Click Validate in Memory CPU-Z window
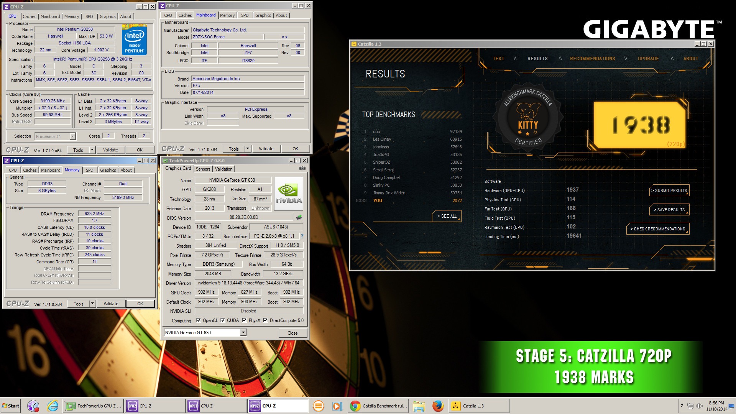 (111, 304)
